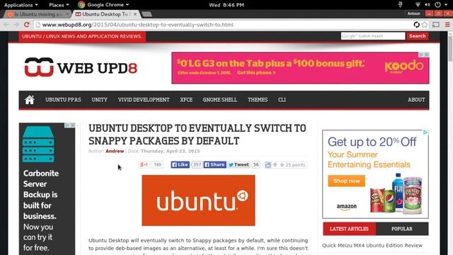Click Ubuntu / Linux News tagline
453x255 pixels.
(82, 36)
